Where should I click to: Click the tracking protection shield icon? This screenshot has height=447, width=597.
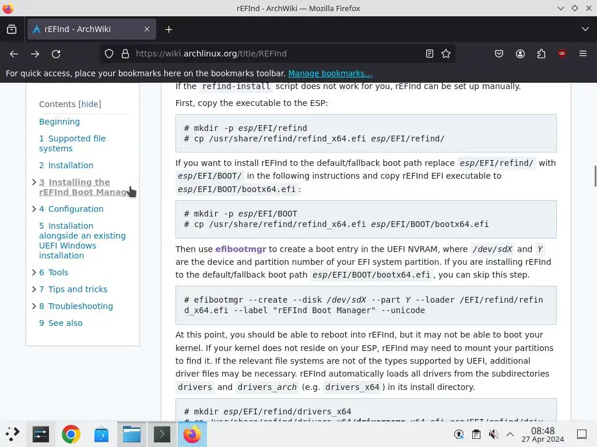(x=109, y=54)
